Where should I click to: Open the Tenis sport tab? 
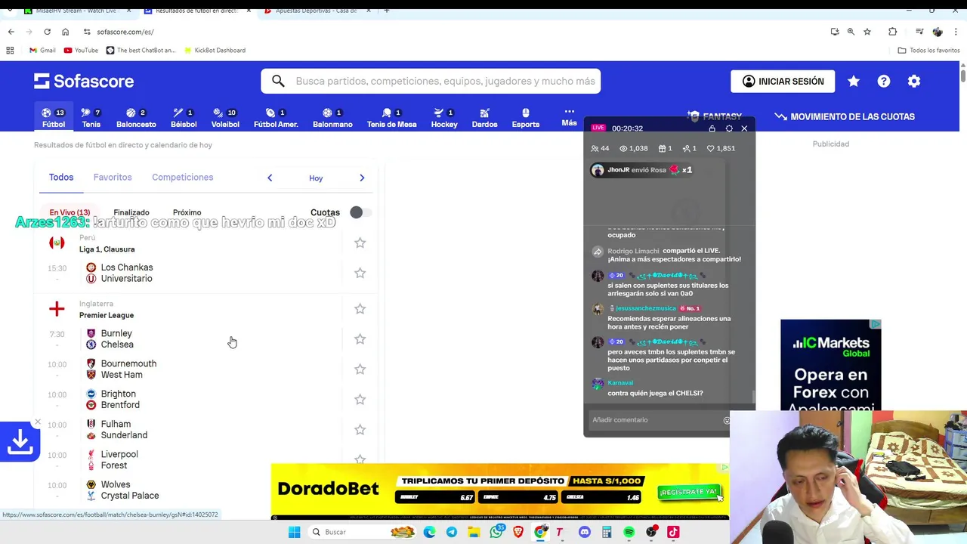click(x=91, y=118)
